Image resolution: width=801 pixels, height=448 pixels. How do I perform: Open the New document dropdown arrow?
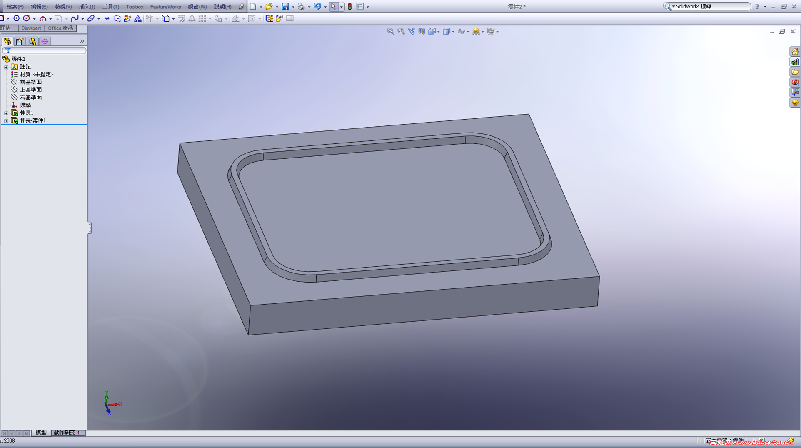(x=261, y=7)
